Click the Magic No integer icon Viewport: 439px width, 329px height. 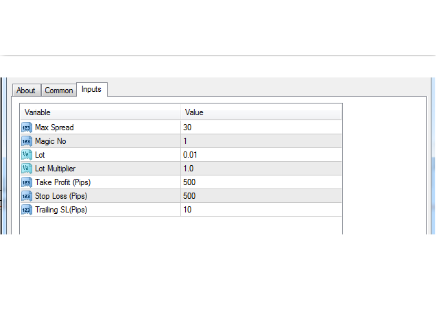tap(27, 141)
